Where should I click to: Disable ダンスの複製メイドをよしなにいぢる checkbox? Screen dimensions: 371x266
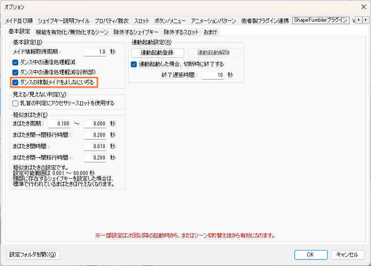click(x=15, y=82)
